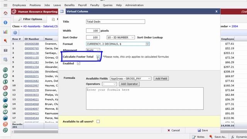Screen dimensions: 247x139
Task: Click the settings gear icon above table
Action: coord(15,32)
